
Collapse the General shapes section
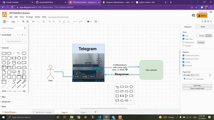point(5,48)
